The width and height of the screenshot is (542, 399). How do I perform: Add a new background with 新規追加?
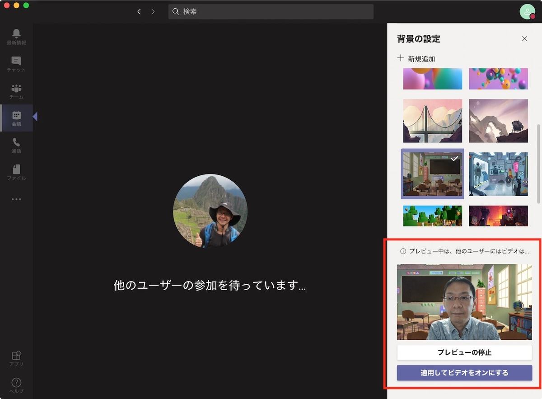point(416,59)
